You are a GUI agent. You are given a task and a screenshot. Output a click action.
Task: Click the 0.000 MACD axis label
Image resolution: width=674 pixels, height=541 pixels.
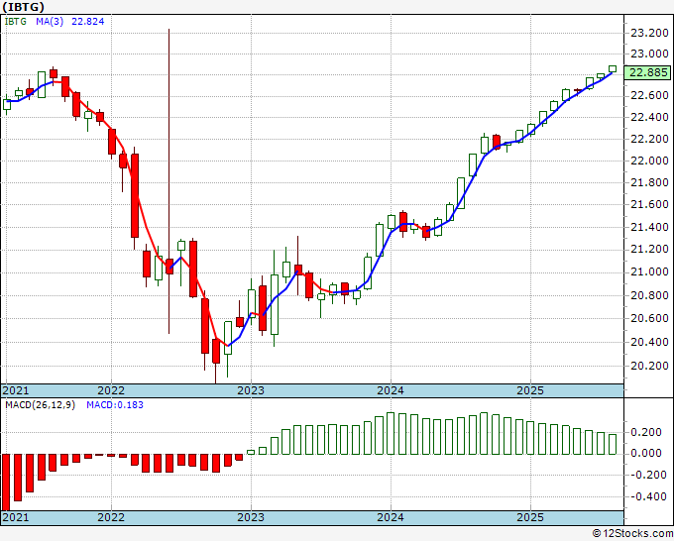[646, 454]
